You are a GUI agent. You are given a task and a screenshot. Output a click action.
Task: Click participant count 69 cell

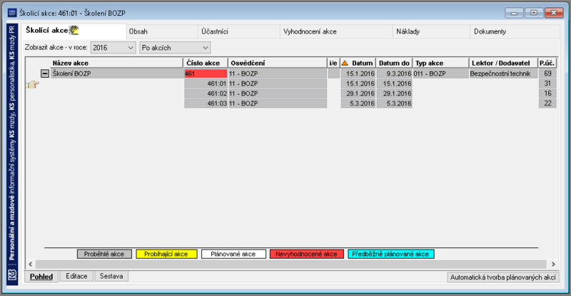[547, 73]
